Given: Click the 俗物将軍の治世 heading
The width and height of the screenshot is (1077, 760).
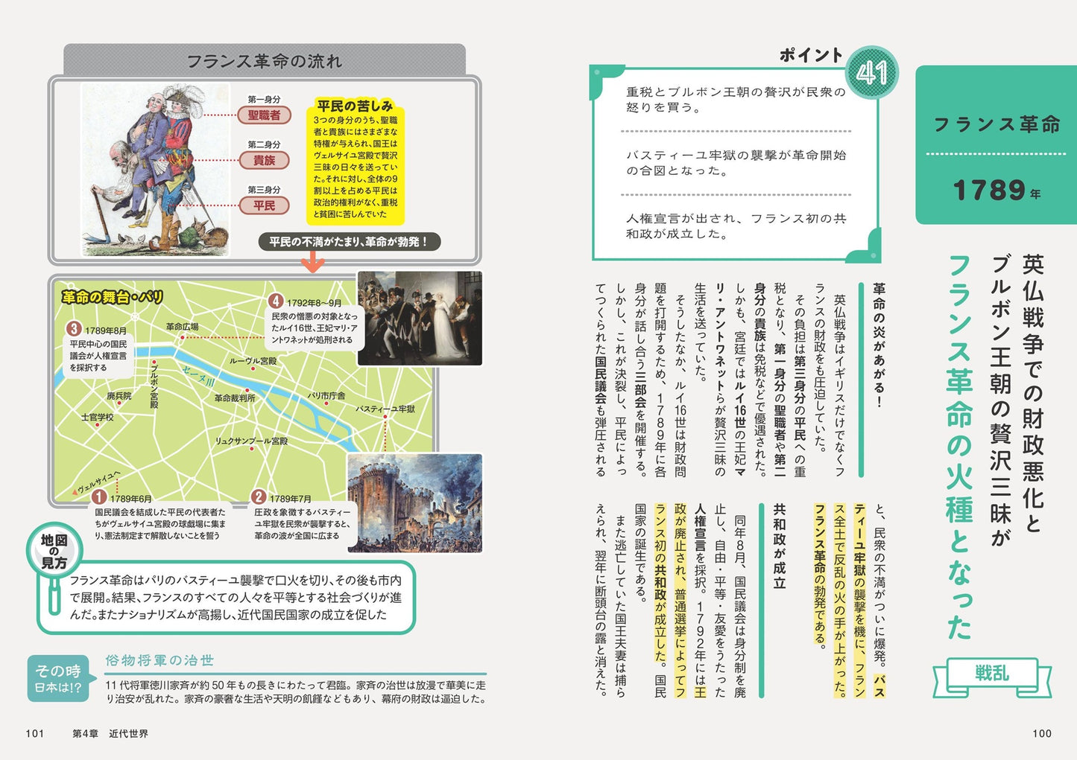Looking at the screenshot, I should [x=160, y=660].
